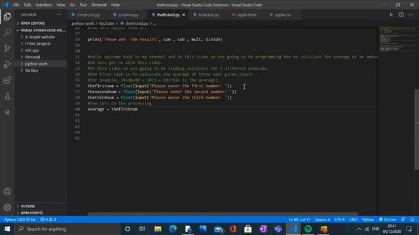419x235 pixels.
Task: Open Task View on taskbar
Action: point(142,229)
